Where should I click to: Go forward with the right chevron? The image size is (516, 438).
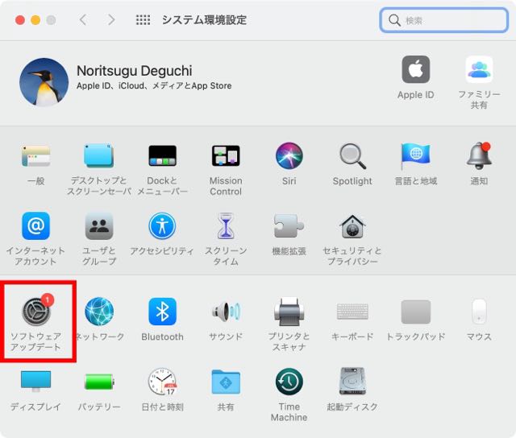pos(111,20)
